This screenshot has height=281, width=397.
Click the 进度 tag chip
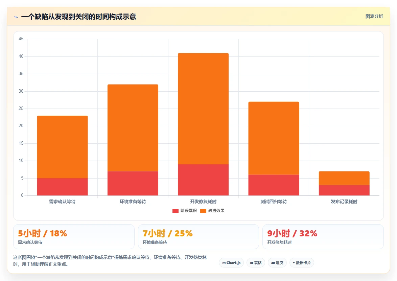277,263
